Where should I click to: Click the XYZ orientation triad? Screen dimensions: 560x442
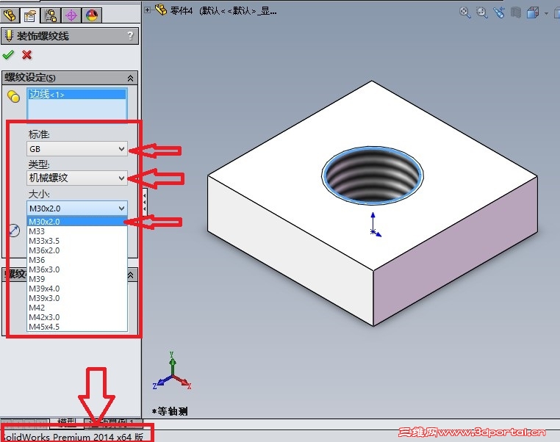pyautogui.click(x=172, y=371)
